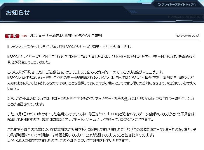Click the line ことが確認されています。
Image resolution: width=204 pixels, height=150 pixels.
pyautogui.click(x=26, y=104)
